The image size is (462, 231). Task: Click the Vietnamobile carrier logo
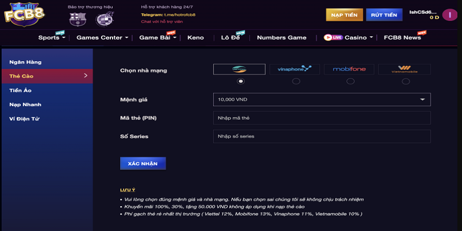(x=404, y=69)
